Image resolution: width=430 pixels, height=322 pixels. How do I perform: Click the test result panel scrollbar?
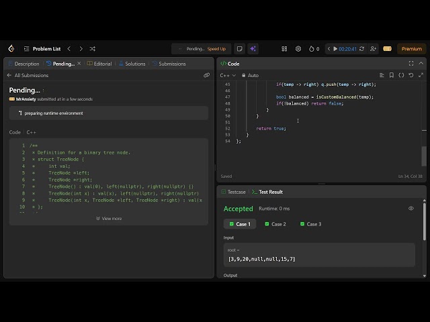(x=424, y=222)
